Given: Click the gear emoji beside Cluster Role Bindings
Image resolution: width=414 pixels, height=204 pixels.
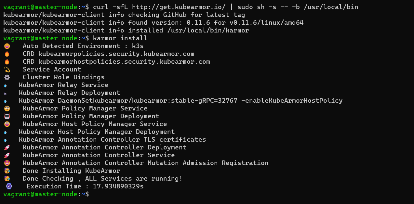Looking at the screenshot, I should click(7, 77).
